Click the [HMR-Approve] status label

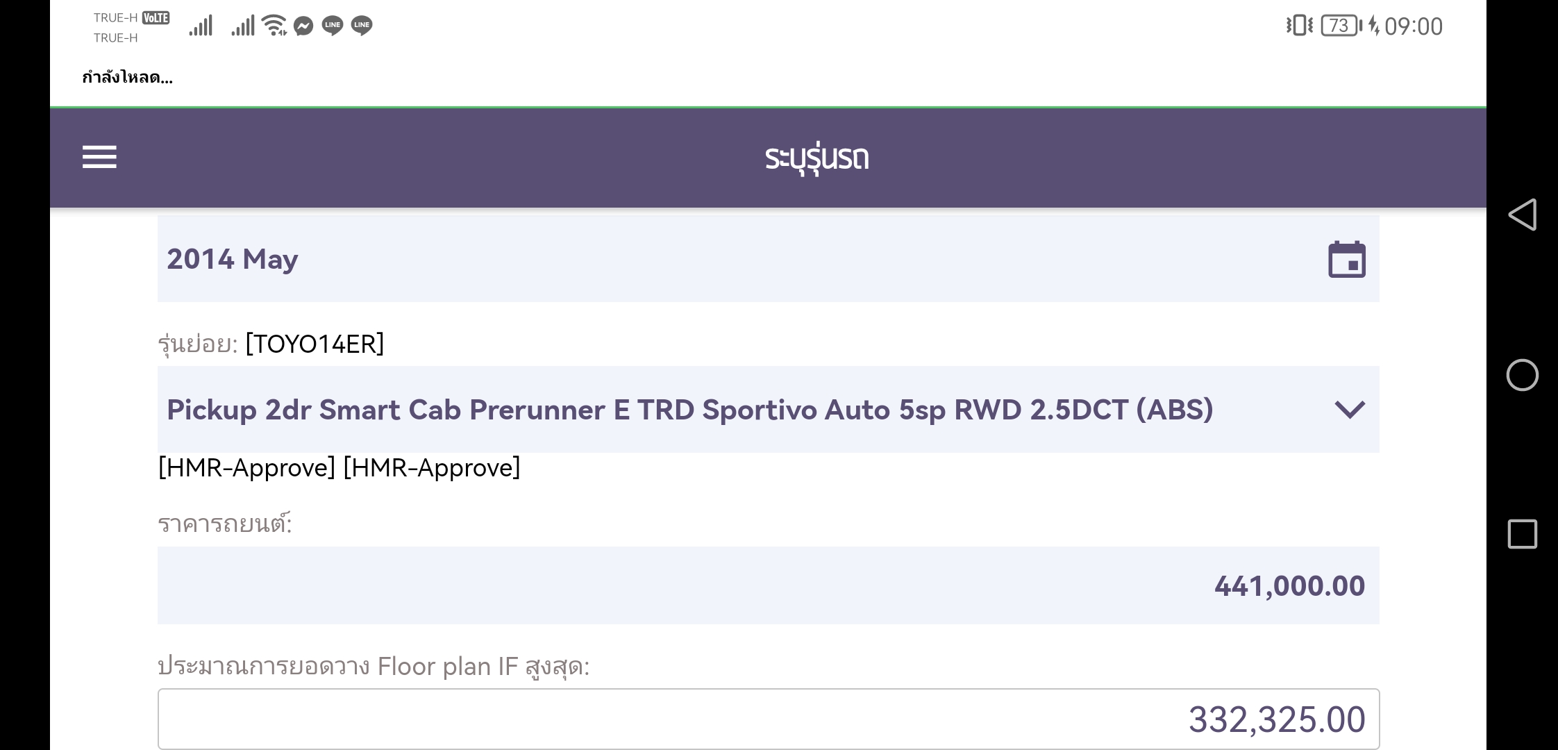[x=247, y=467]
